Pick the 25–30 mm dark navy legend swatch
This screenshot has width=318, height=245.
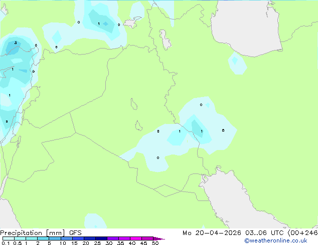tap(101, 238)
